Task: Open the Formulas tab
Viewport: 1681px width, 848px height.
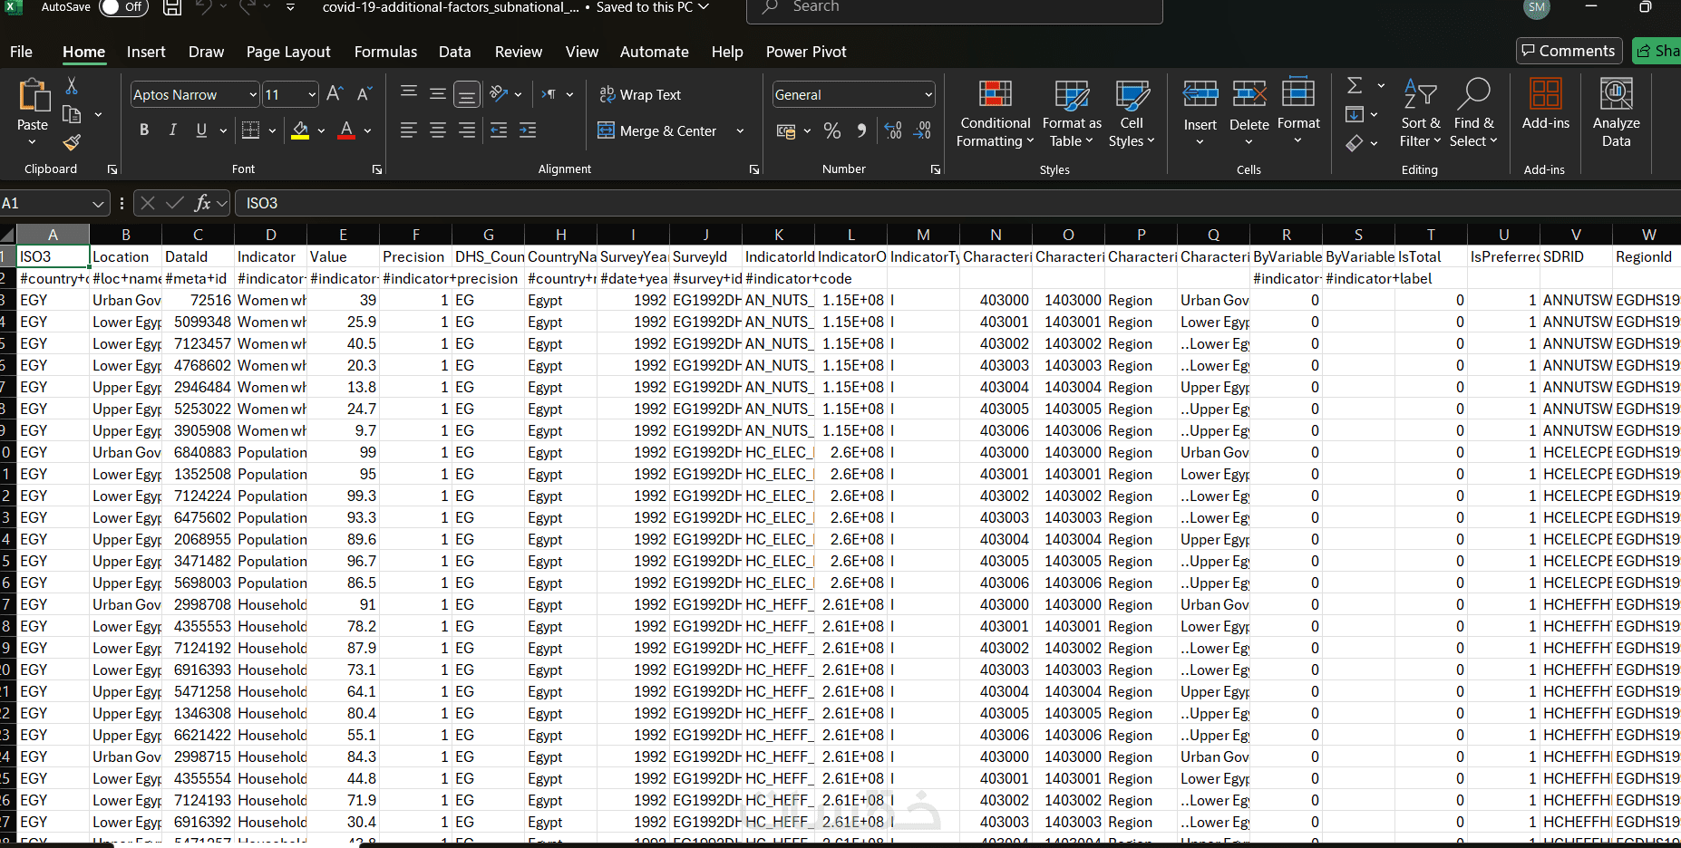Action: tap(385, 52)
